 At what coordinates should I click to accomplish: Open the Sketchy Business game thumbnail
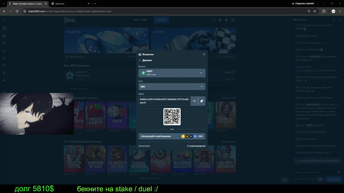point(225,159)
